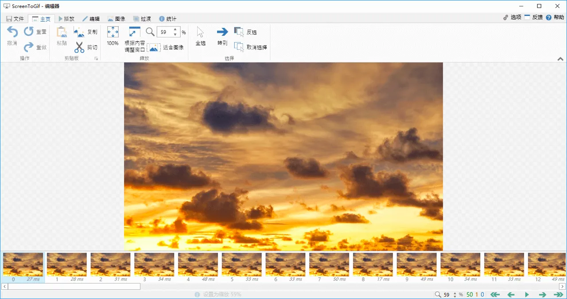Click the Cut (剪切) scissors icon
Image resolution: width=567 pixels, height=299 pixels.
(79, 47)
